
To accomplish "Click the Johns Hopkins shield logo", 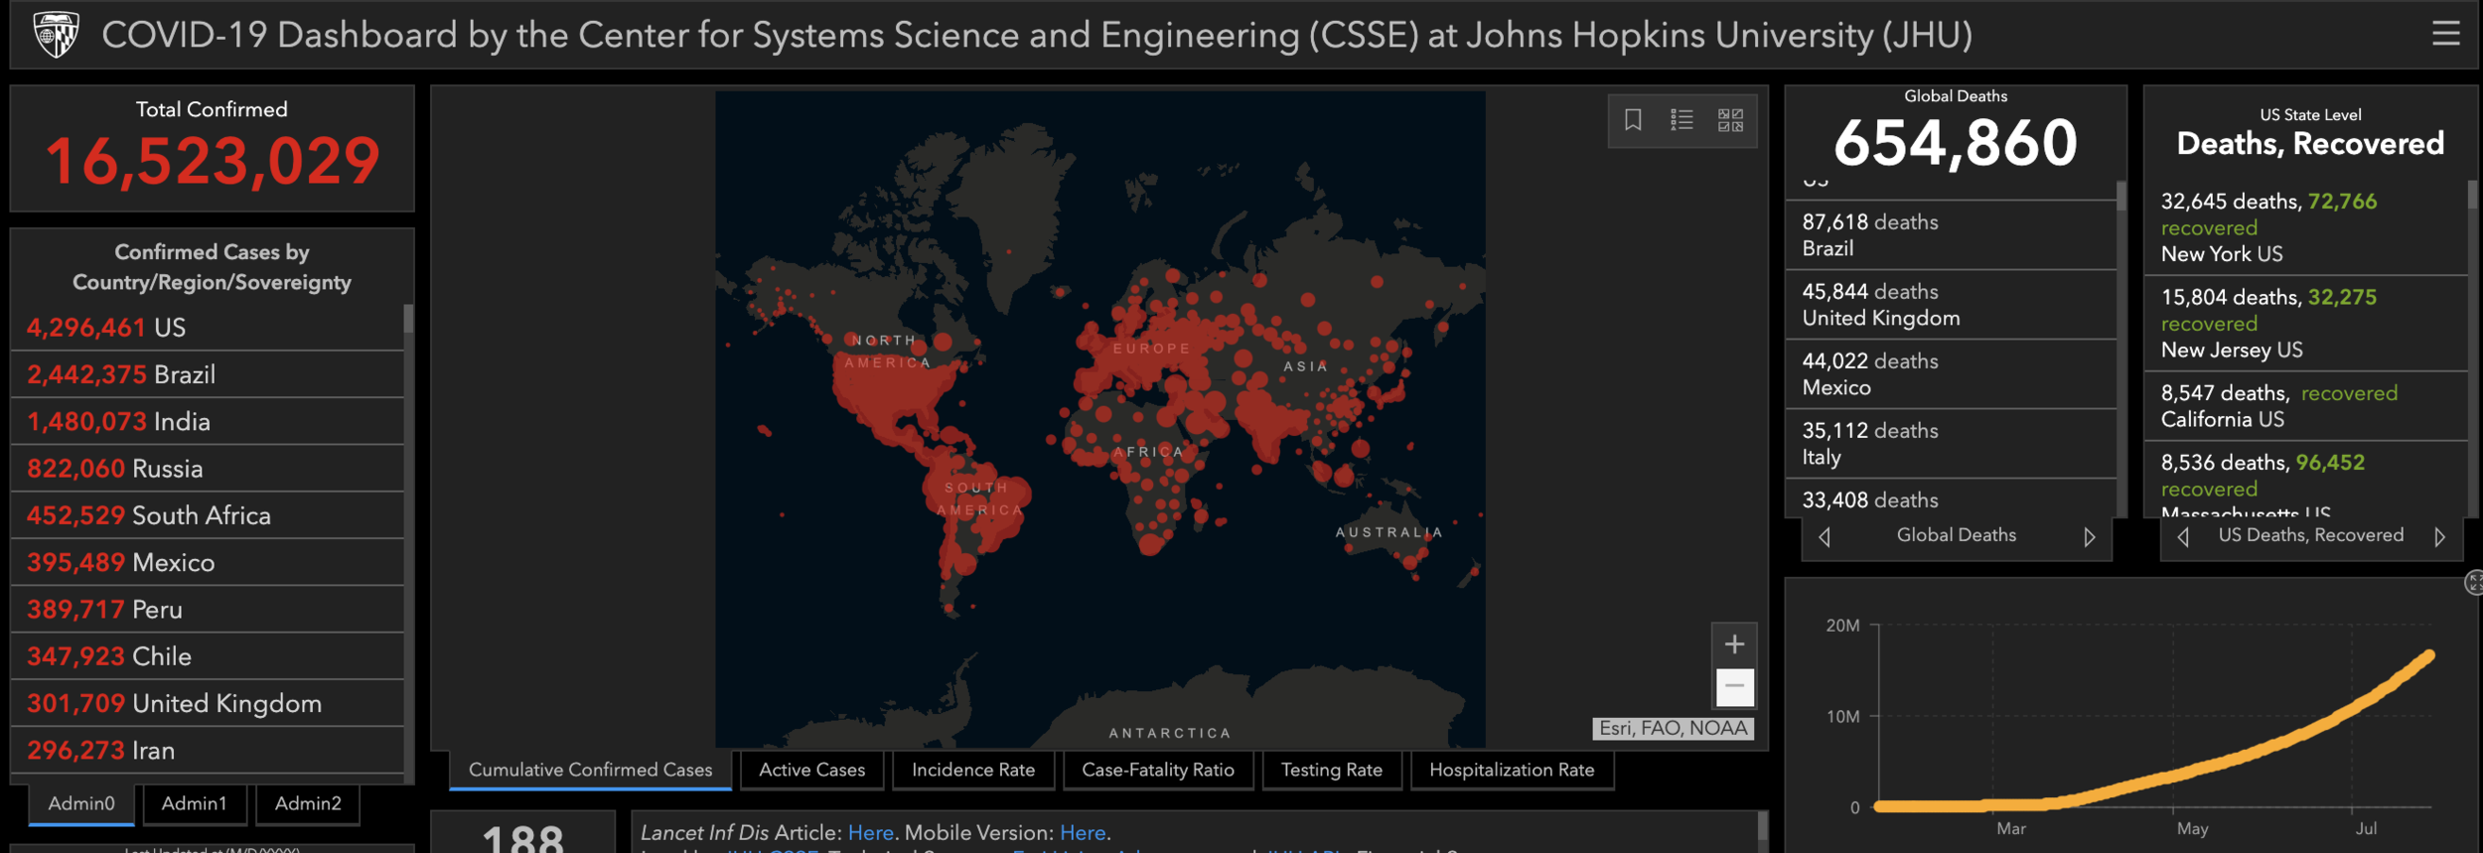I will click(56, 35).
